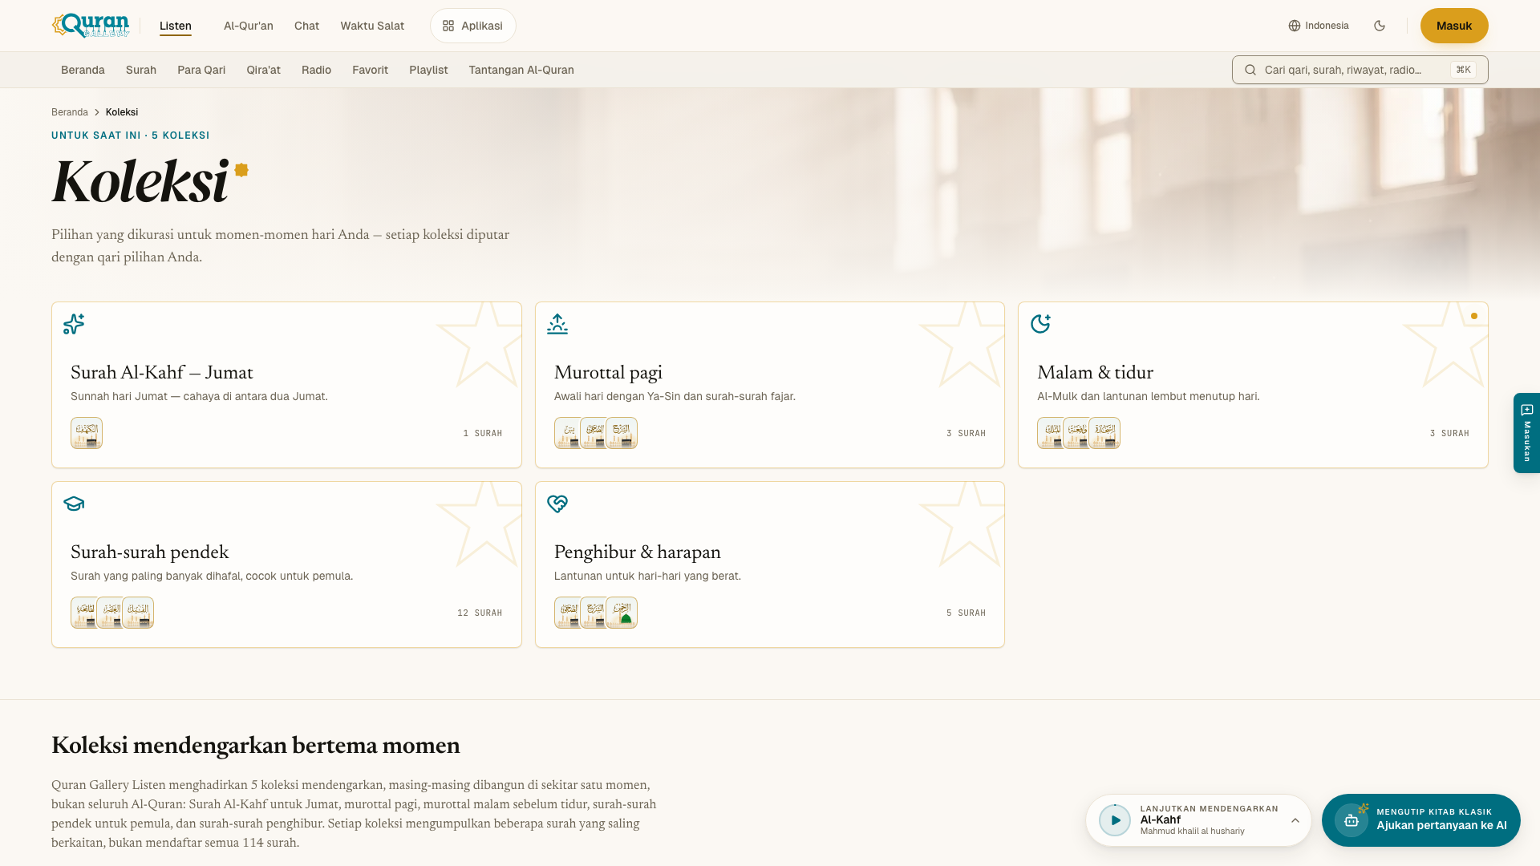Open Ajukan pertanyaan ke AI assistant
This screenshot has width=1540, height=866.
click(1421, 820)
